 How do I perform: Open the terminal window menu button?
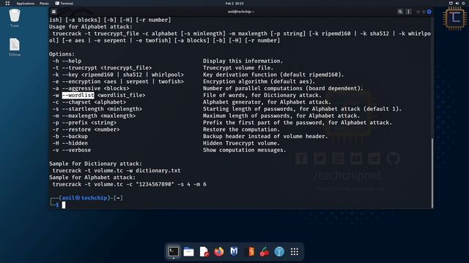point(409,12)
